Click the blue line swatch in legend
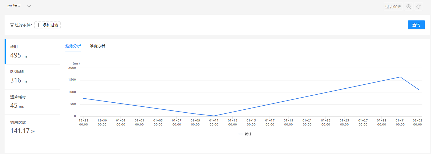The height and width of the screenshot is (154, 431). tap(241, 134)
